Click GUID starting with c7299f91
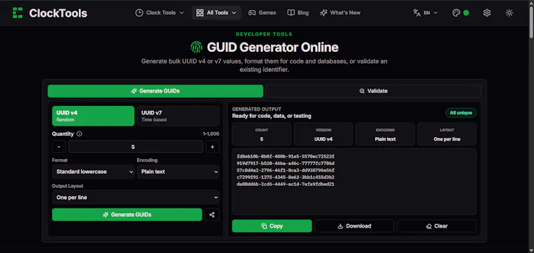534x253 pixels. click(x=286, y=177)
